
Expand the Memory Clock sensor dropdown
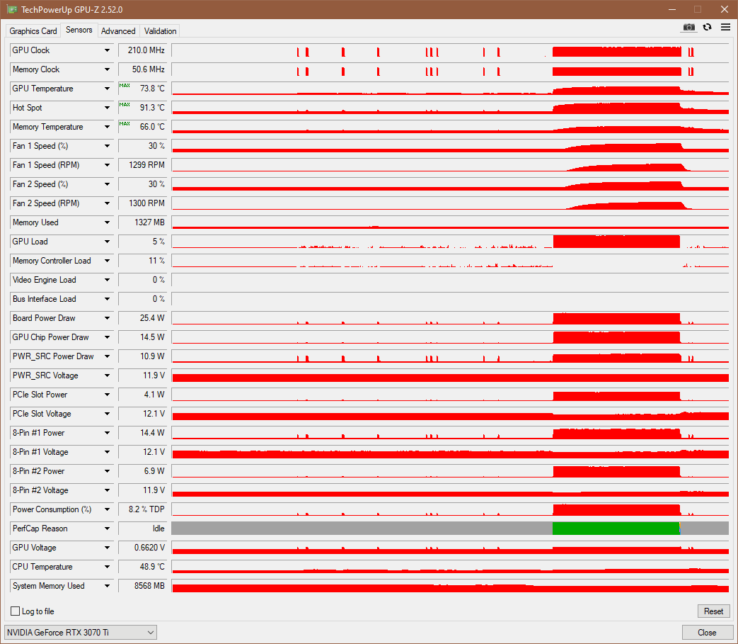(x=108, y=69)
